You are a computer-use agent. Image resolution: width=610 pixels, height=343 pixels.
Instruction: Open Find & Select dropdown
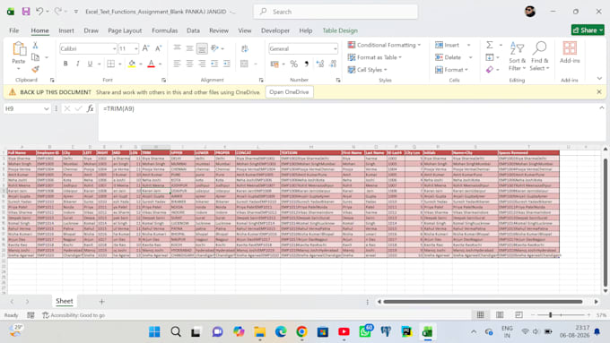(x=539, y=56)
